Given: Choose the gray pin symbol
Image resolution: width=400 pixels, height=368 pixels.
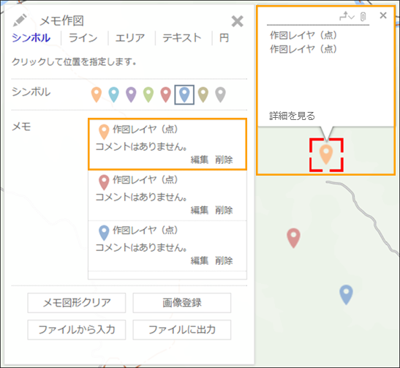Looking at the screenshot, I should [x=220, y=94].
